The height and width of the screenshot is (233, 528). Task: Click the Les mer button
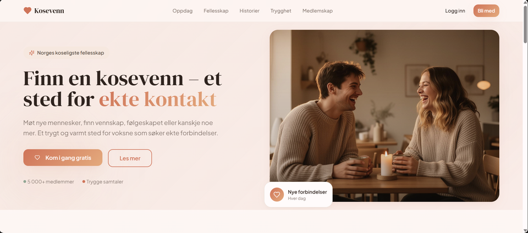[130, 158]
